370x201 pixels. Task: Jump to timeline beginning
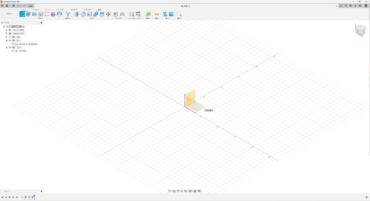click(x=2, y=197)
